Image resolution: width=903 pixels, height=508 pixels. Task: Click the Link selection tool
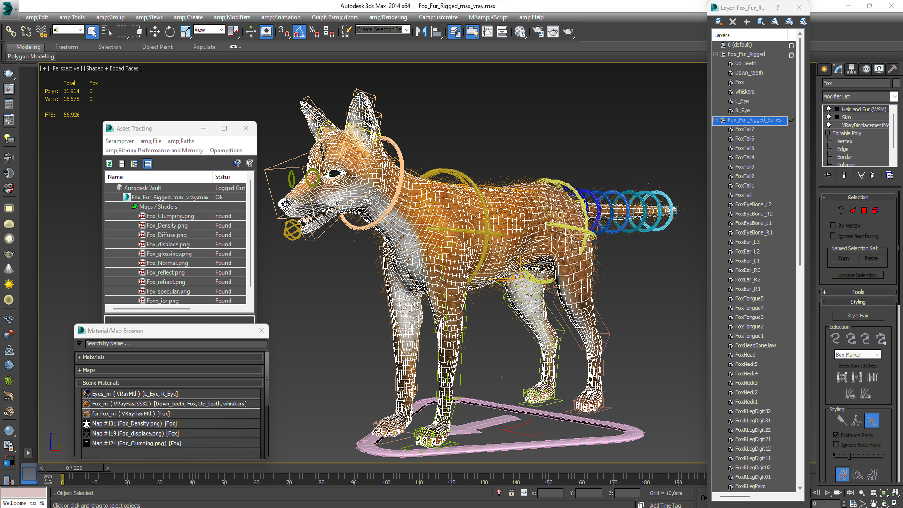coord(11,32)
